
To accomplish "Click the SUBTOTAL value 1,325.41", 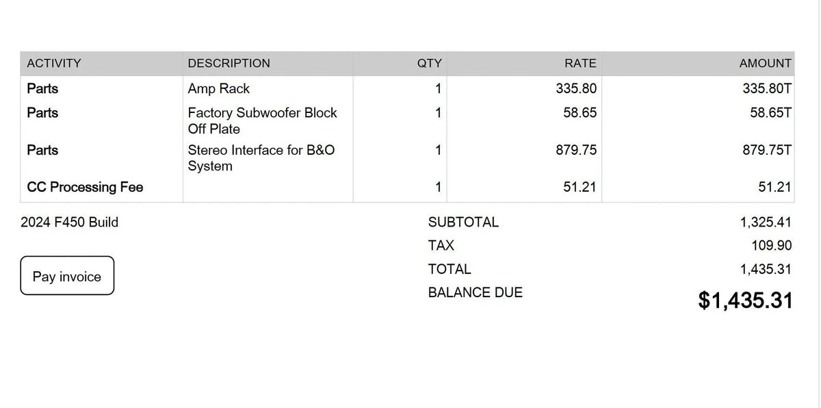I will coord(765,222).
